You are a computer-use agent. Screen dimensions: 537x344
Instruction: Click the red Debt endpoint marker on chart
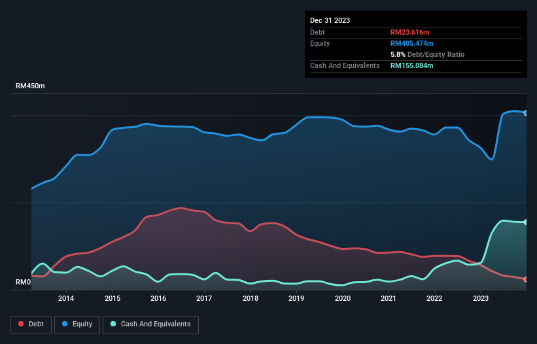525,279
